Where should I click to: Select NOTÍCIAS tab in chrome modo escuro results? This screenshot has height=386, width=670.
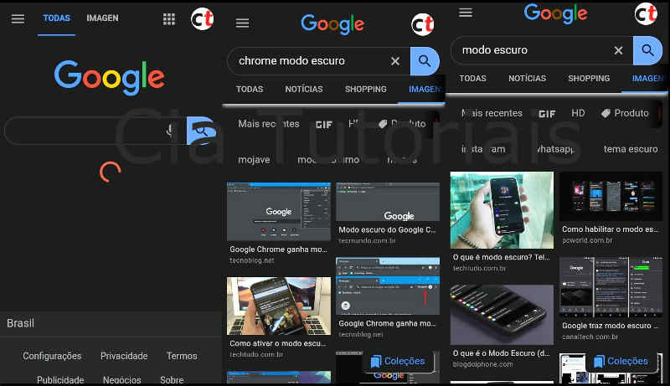303,89
